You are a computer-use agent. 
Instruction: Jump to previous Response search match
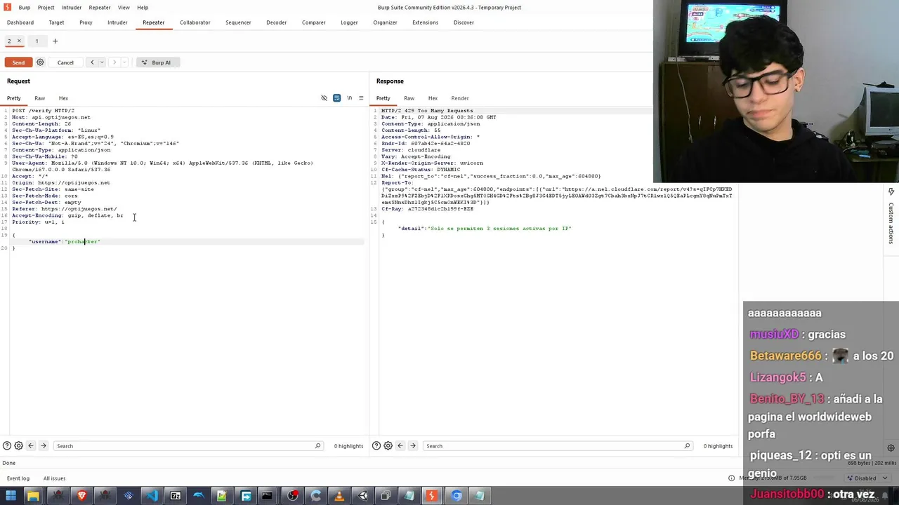pos(400,446)
